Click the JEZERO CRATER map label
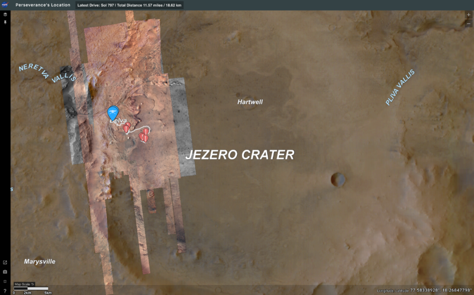Image resolution: width=474 pixels, height=295 pixels. click(240, 155)
